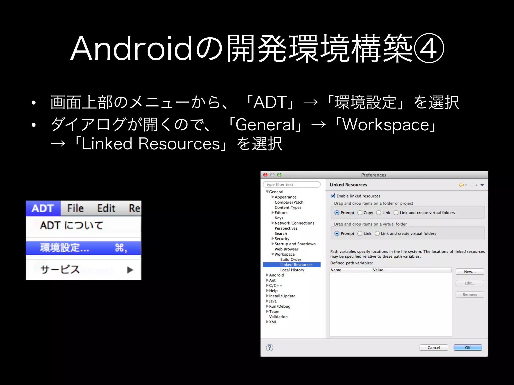514x385 pixels.
Task: Click the Value column header
Action: [x=412, y=270]
